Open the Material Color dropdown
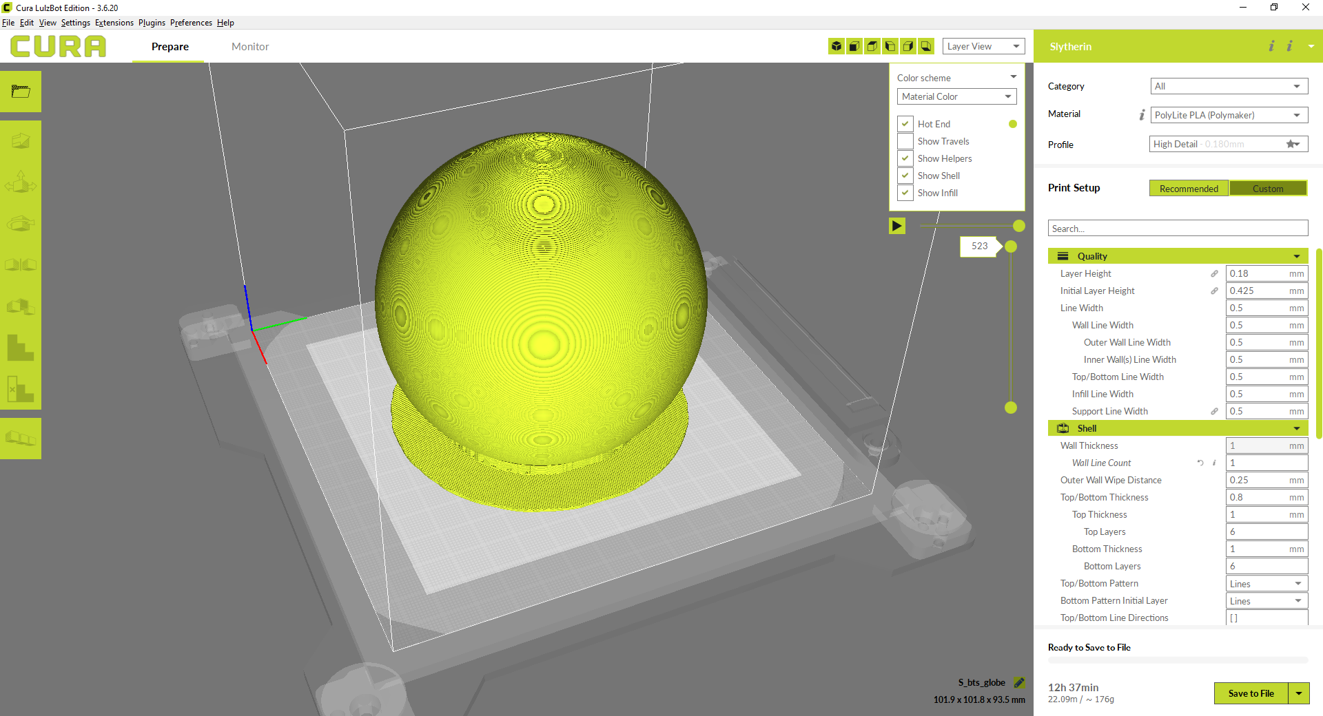The height and width of the screenshot is (716, 1323). 956,96
